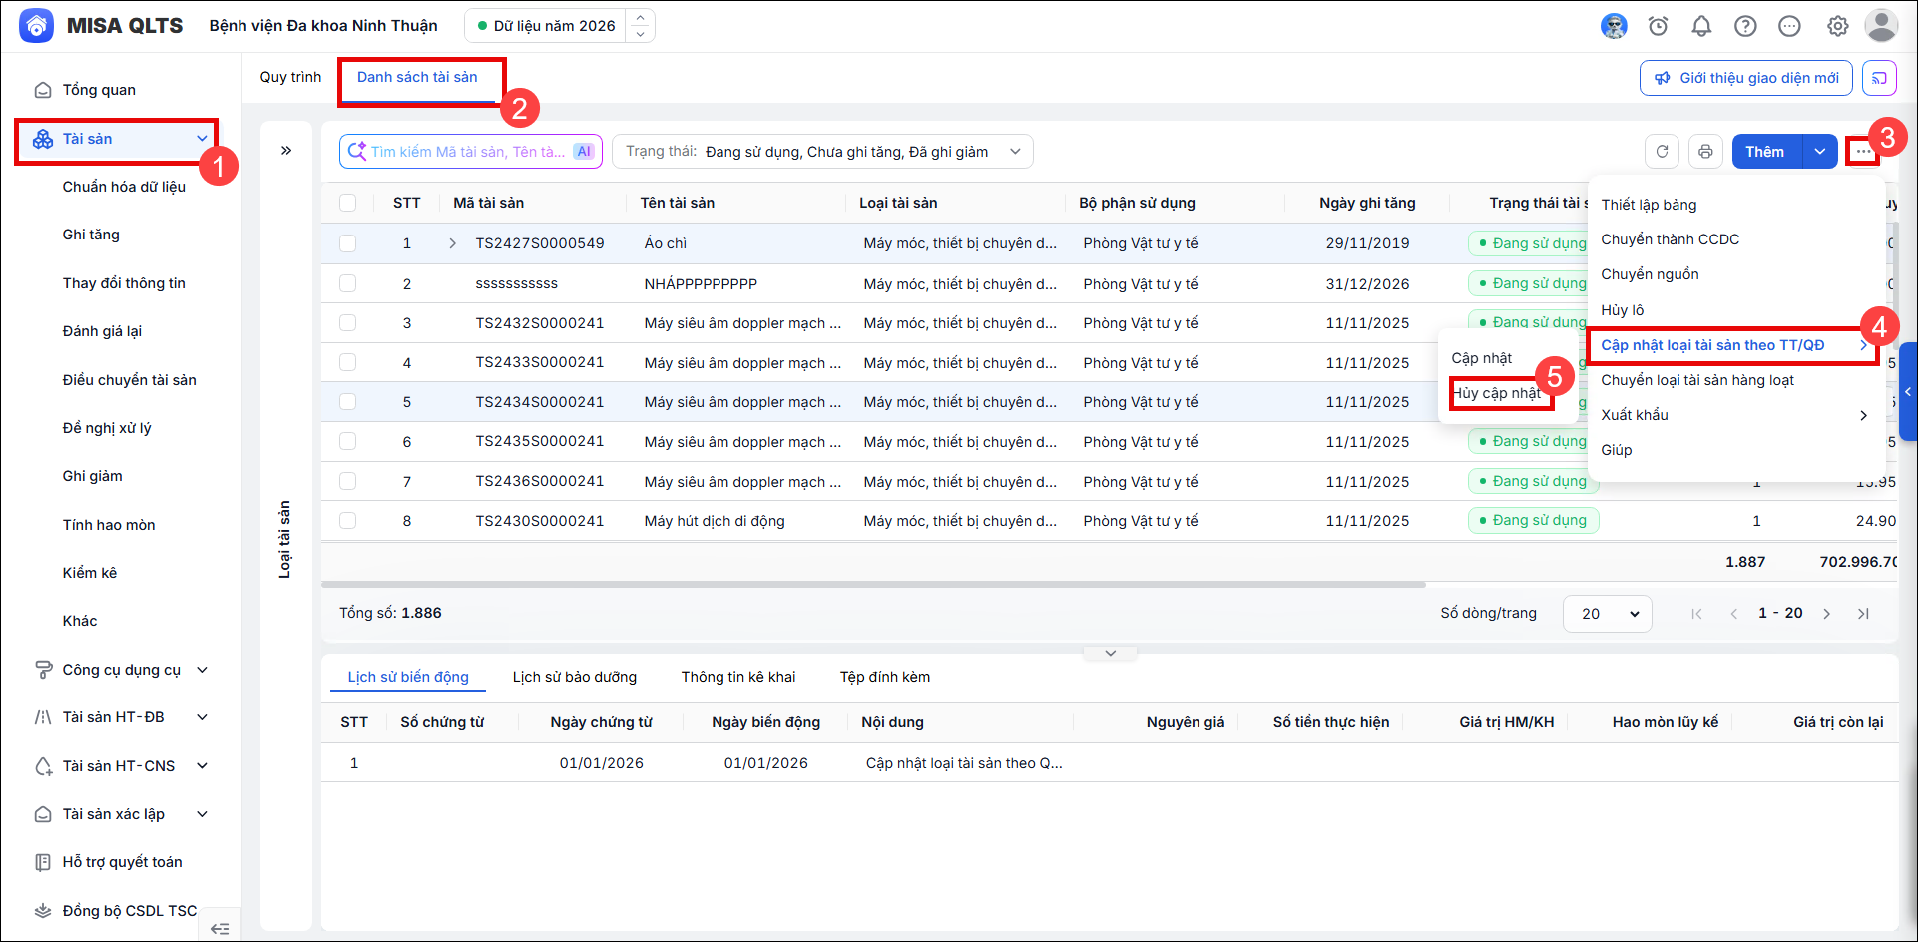Expand row TS2427S0000549 with its chevron
The image size is (1918, 942).
[x=452, y=243]
